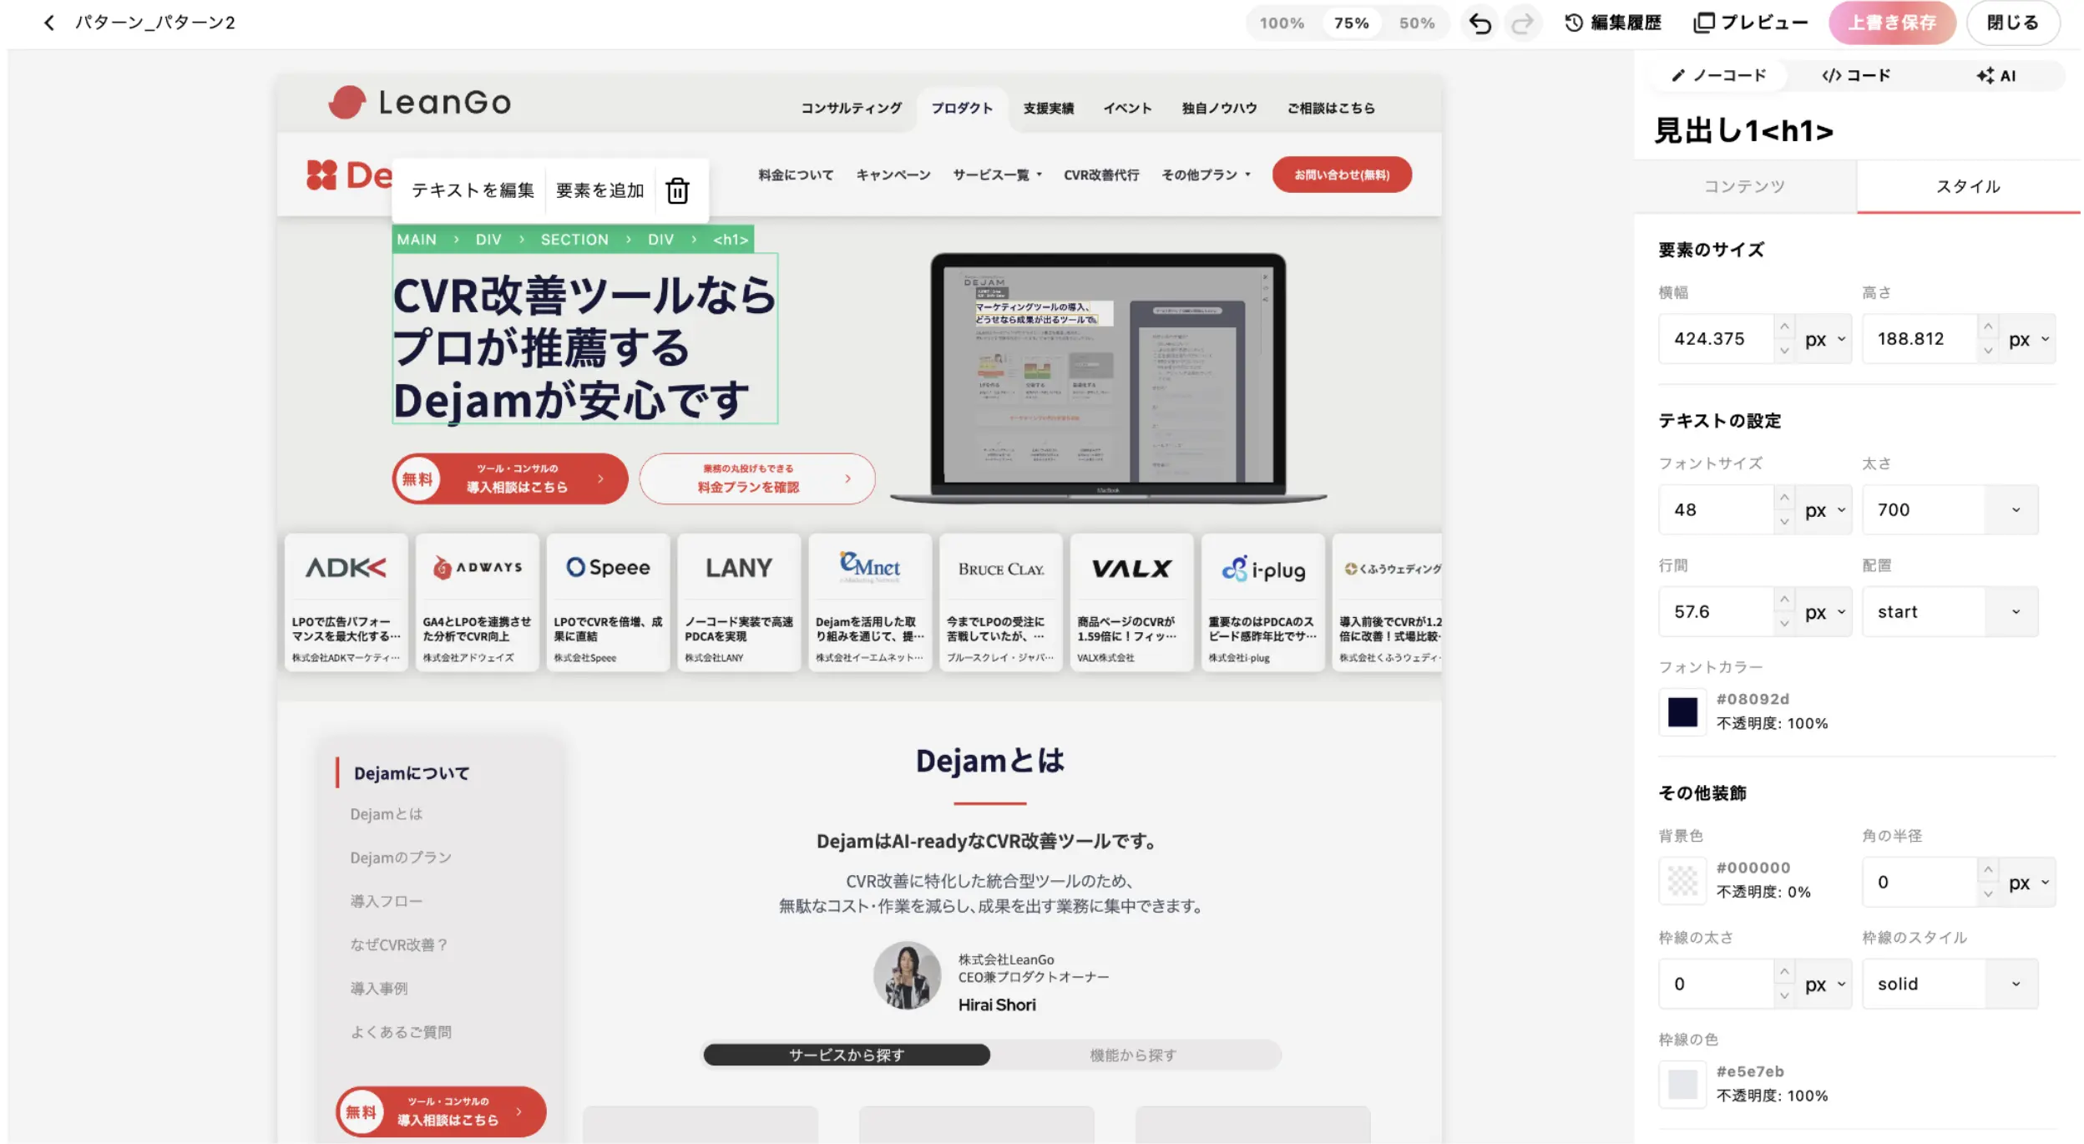Viewport: 2084px width, 1144px height.
Task: Click the 高さ height input field
Action: click(1920, 339)
